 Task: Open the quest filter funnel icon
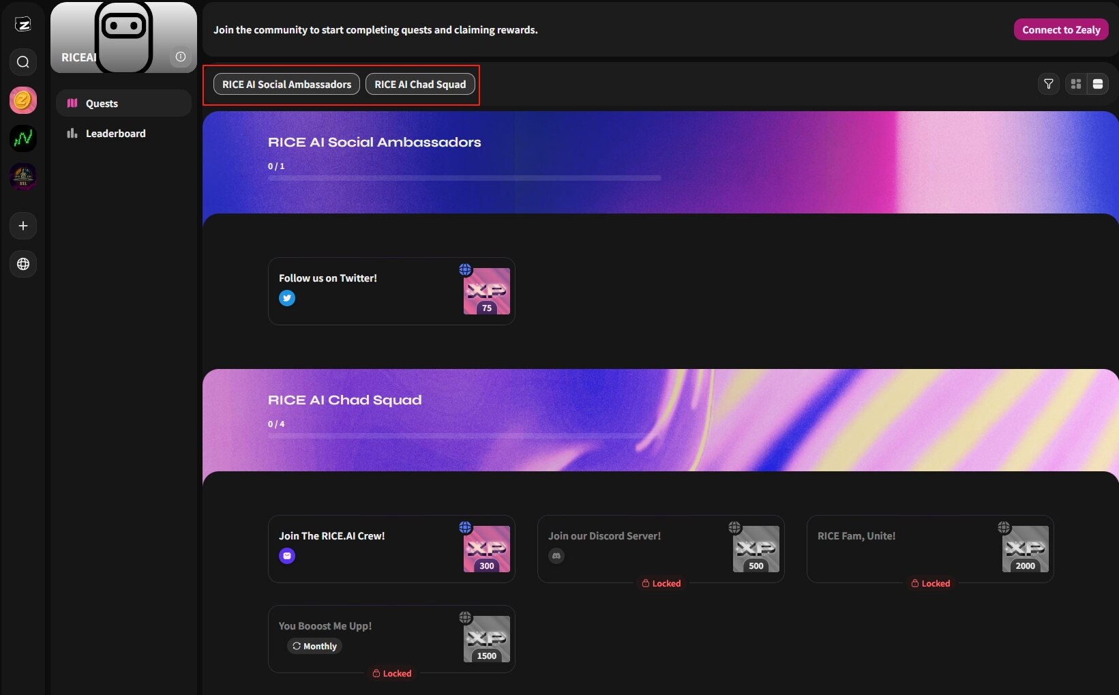click(x=1049, y=84)
